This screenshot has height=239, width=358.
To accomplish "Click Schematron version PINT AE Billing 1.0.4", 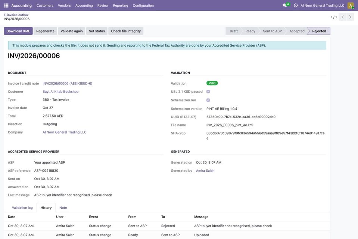I will (222, 108).
